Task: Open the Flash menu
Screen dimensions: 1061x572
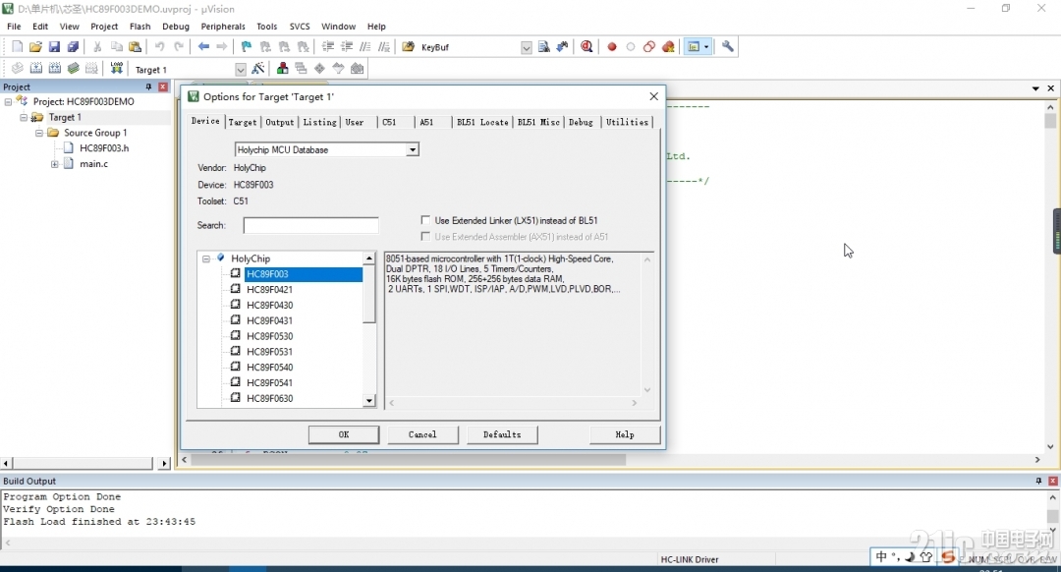Action: coord(140,27)
